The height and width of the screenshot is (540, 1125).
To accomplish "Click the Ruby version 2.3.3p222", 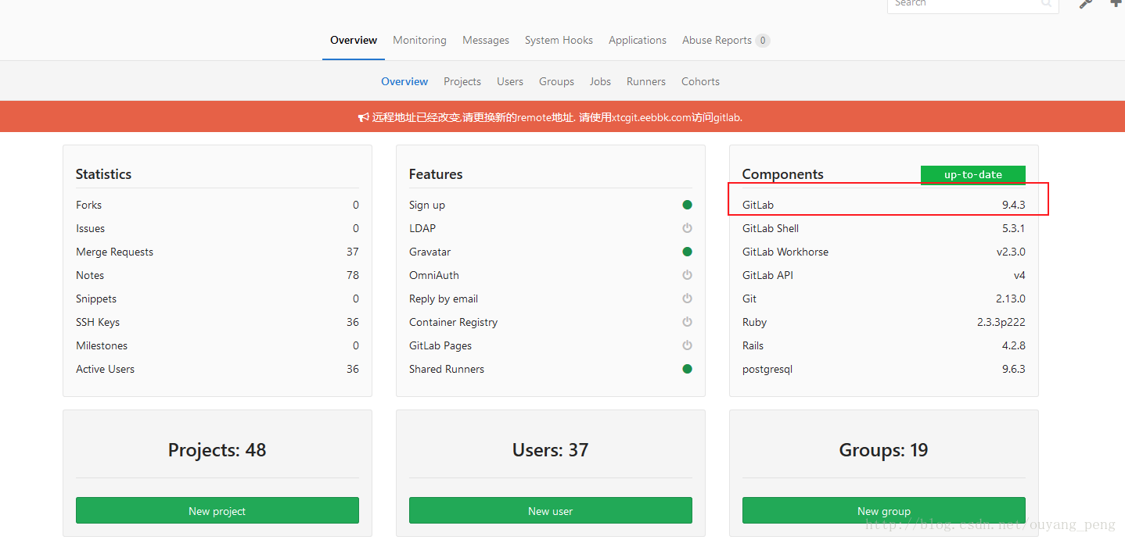I will pyautogui.click(x=1001, y=322).
